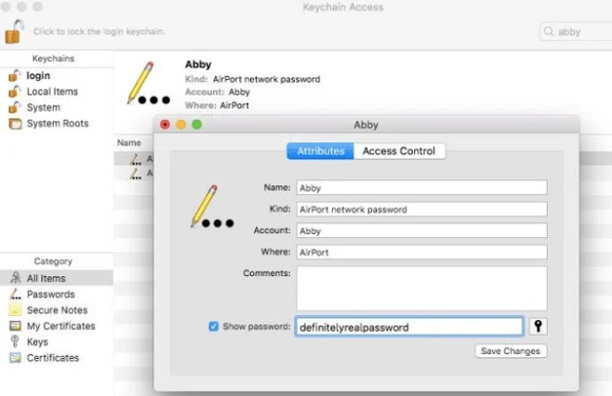Click the Certificates icon in Category list
This screenshot has width=612, height=396.
pos(15,357)
